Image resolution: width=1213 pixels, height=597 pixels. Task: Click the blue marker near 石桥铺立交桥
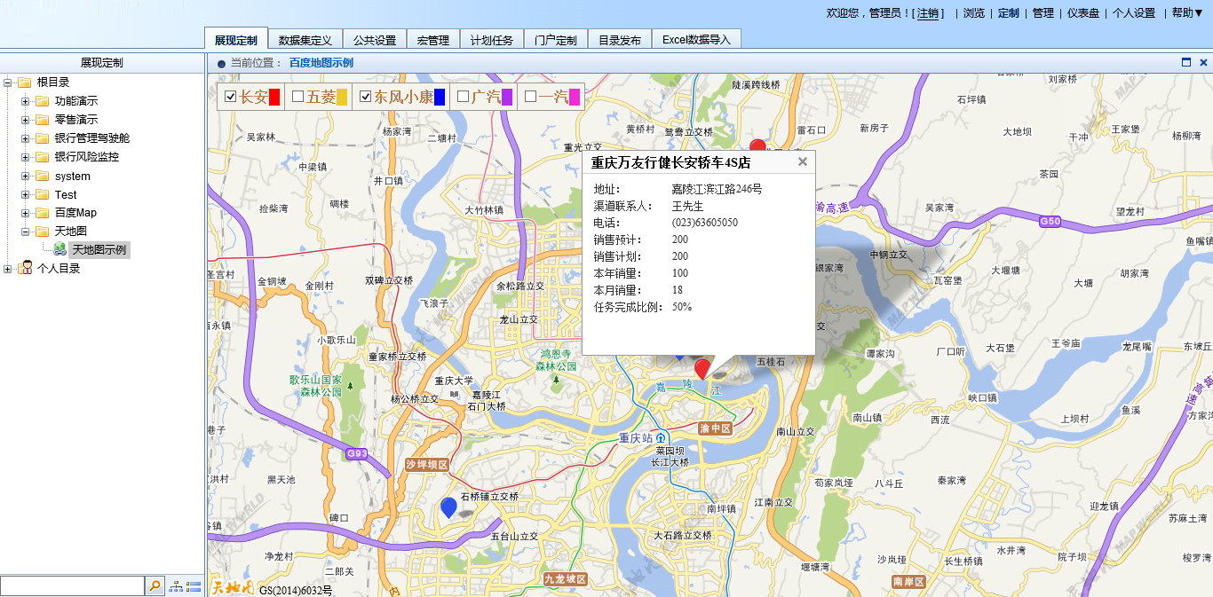coord(449,507)
